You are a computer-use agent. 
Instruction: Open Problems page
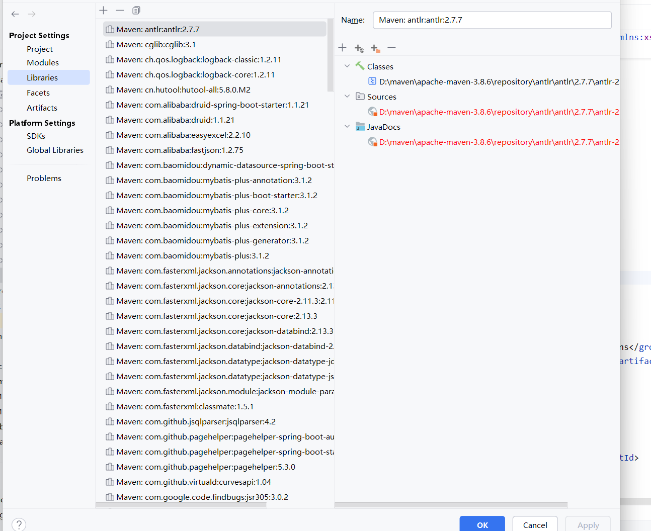(44, 178)
